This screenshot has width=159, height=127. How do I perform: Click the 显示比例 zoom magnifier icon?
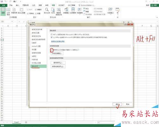(x=47, y=10)
